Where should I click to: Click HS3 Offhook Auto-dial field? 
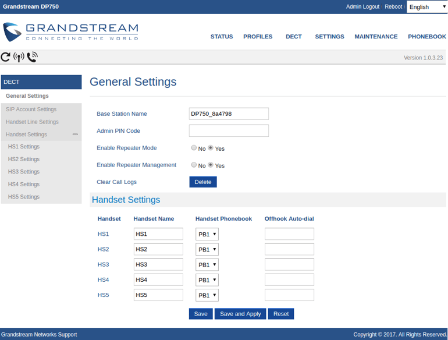pyautogui.click(x=289, y=264)
